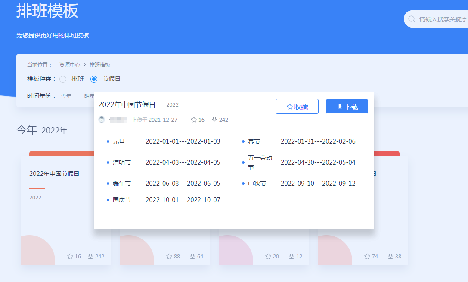This screenshot has width=468, height=282.
Task: Filter by 明年 time option
Action: pos(89,96)
